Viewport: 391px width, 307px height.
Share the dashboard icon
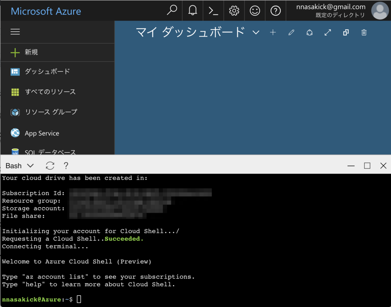pos(309,32)
